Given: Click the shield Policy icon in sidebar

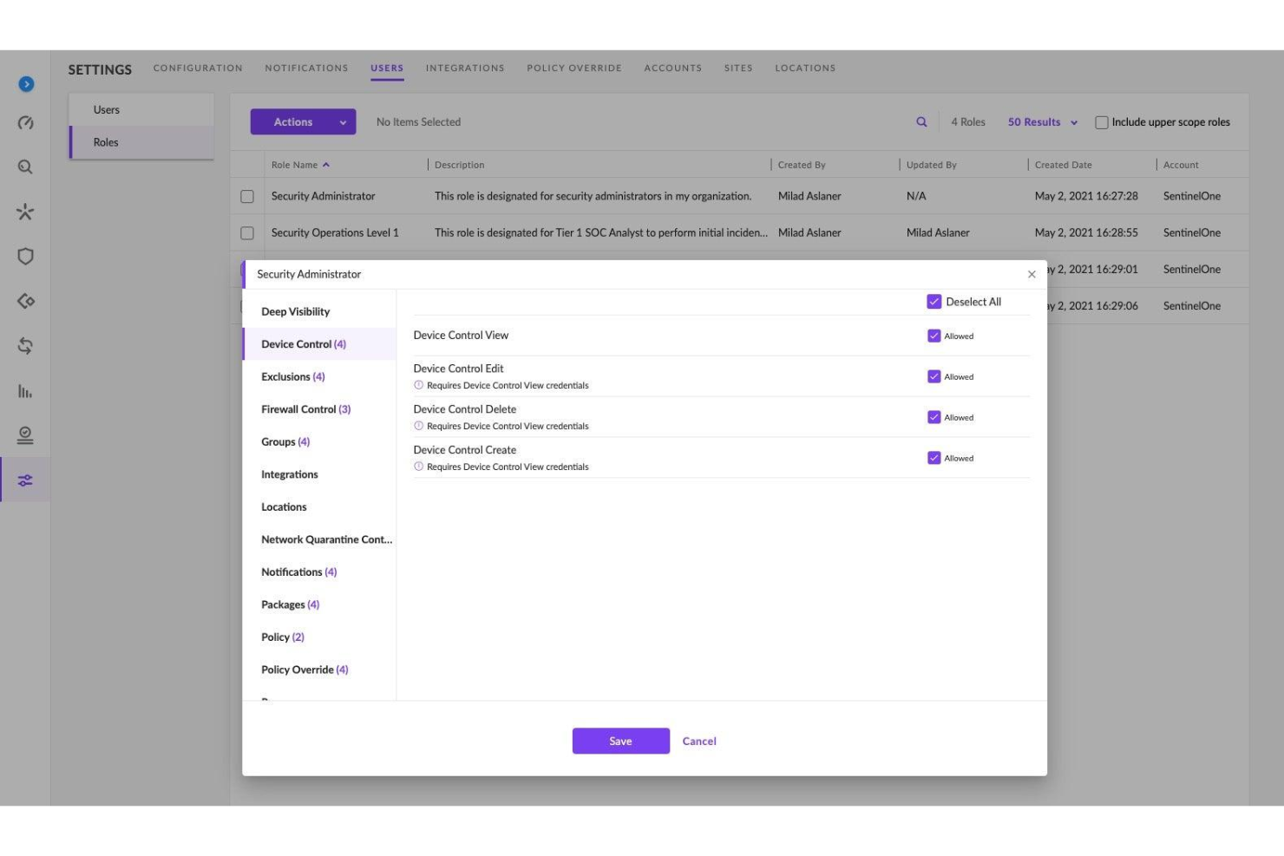Looking at the screenshot, I should pyautogui.click(x=26, y=256).
